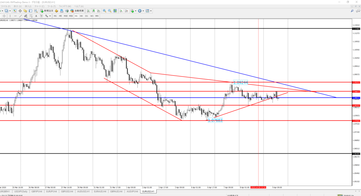Open the MetaEditor book icon
Viewport: 361px width, 196px height.
click(x=56, y=11)
